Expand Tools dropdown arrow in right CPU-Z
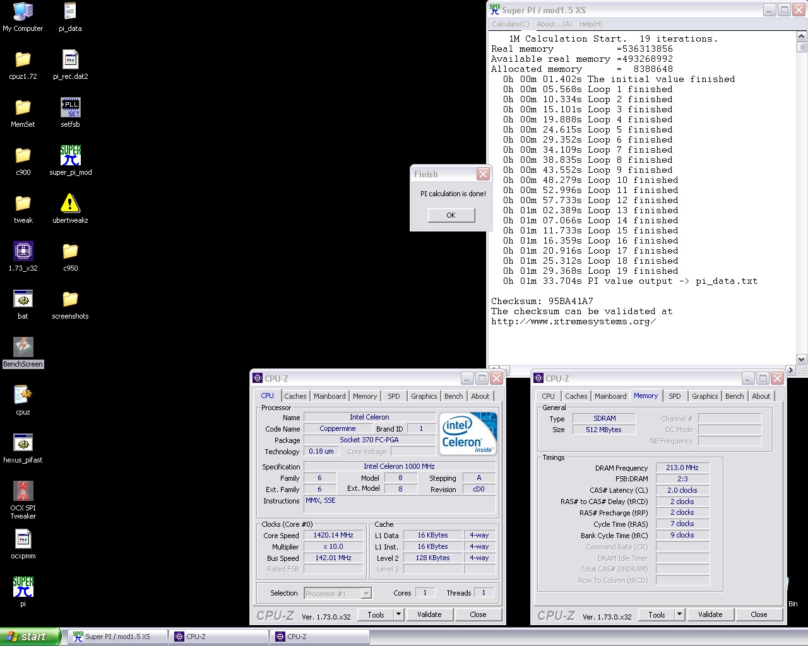 pyautogui.click(x=680, y=614)
